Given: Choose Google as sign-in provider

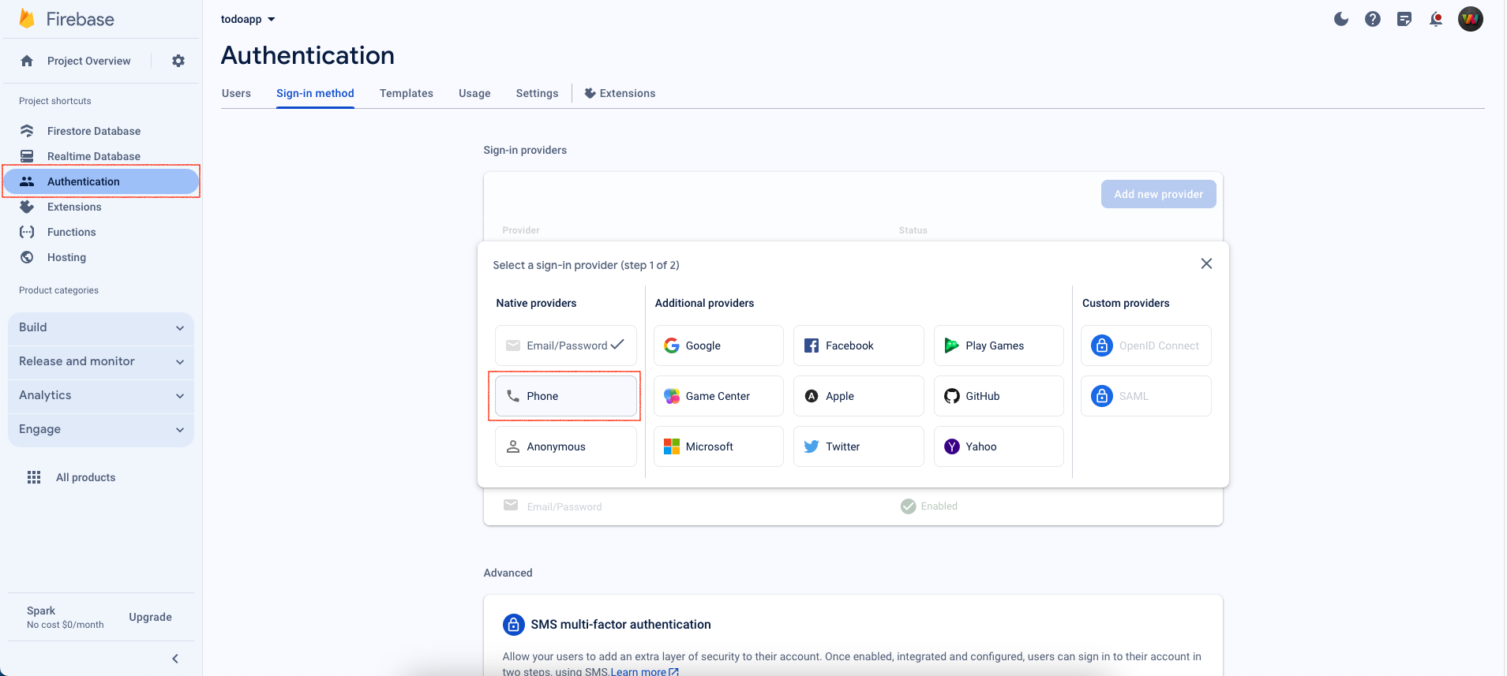Looking at the screenshot, I should [718, 345].
